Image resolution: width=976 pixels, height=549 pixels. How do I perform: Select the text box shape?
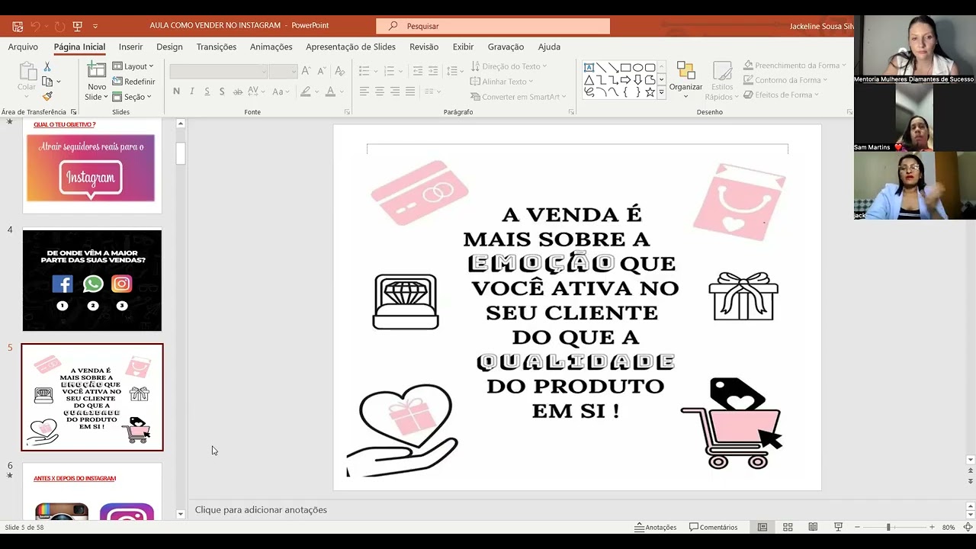click(x=589, y=67)
